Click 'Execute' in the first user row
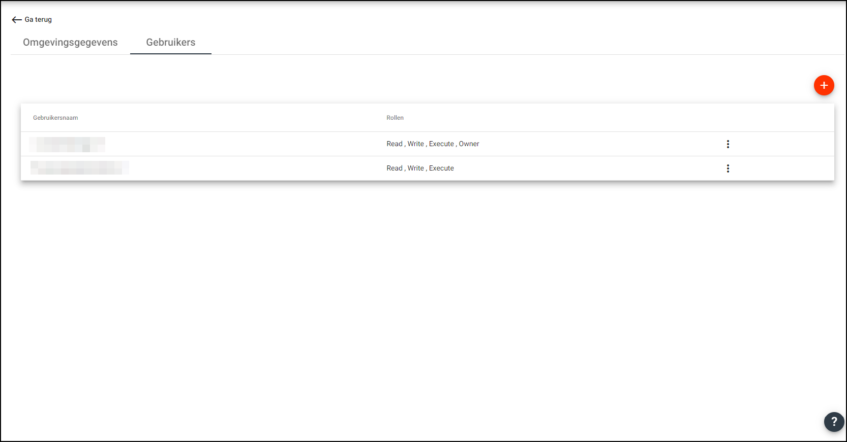Image resolution: width=847 pixels, height=442 pixels. (x=441, y=144)
